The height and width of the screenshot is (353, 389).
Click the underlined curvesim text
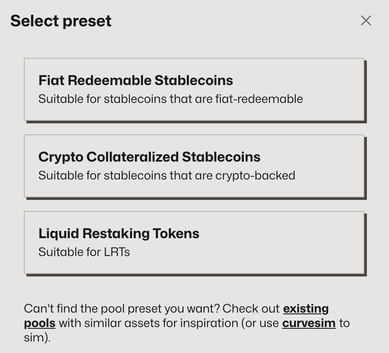pyautogui.click(x=309, y=323)
